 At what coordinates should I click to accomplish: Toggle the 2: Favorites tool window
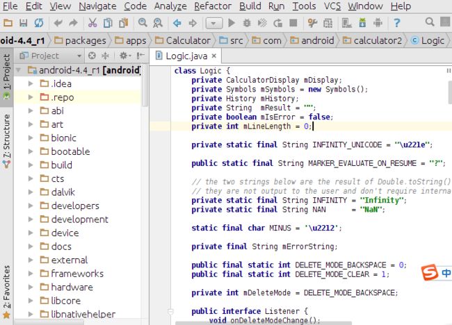pyautogui.click(x=6, y=292)
